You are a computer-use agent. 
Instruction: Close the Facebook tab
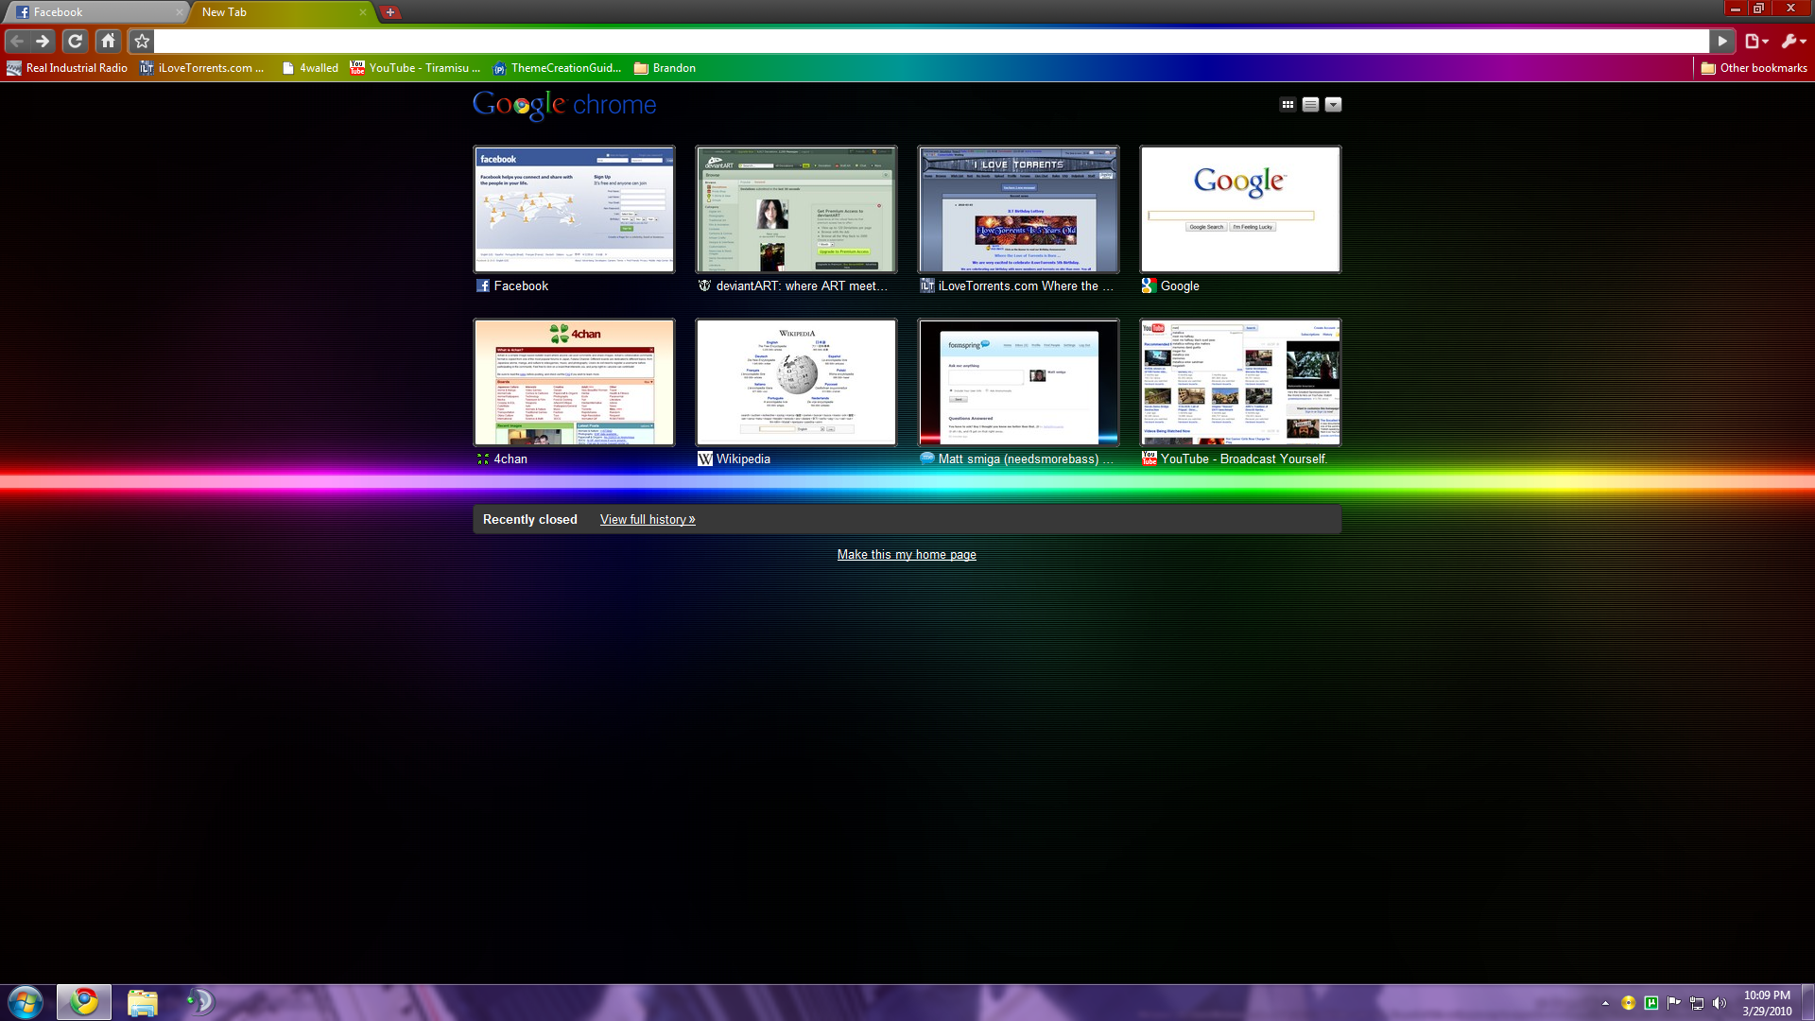[180, 12]
